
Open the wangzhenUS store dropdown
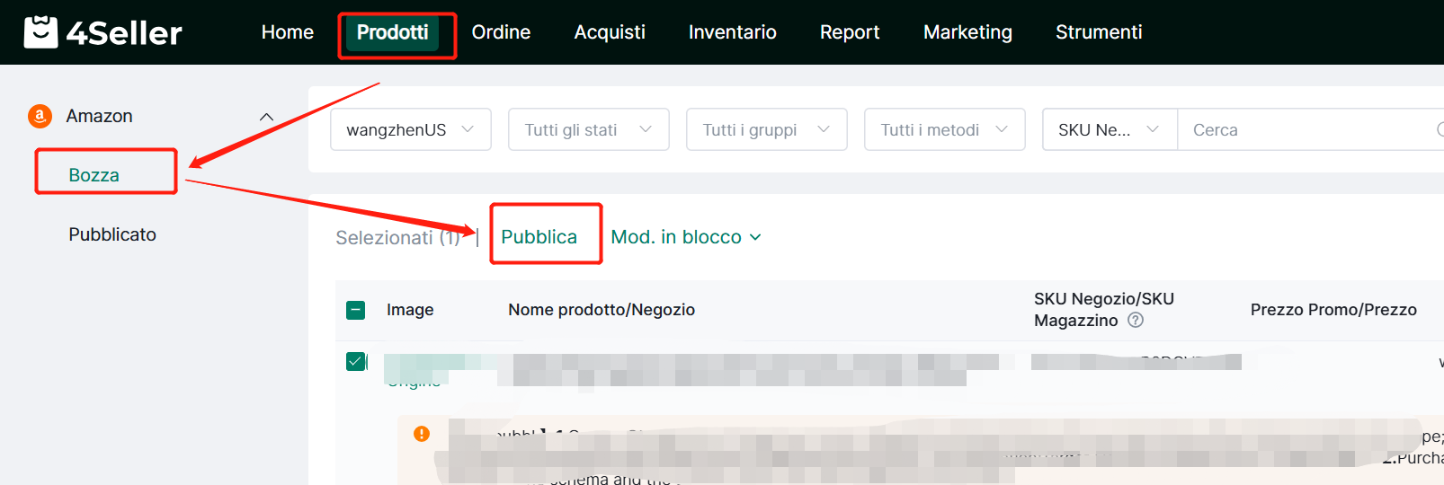click(410, 130)
